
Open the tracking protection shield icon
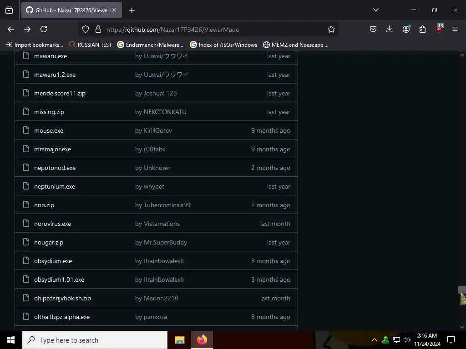[x=86, y=30]
